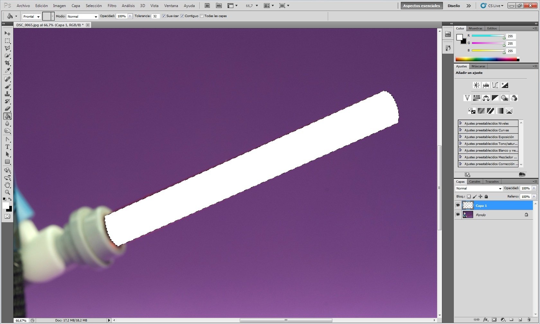The height and width of the screenshot is (324, 540).
Task: Select the Hand tool
Action: [x=7, y=185]
